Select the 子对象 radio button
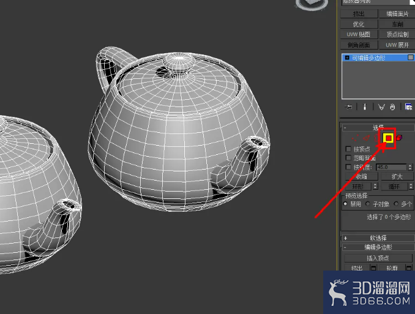The width and height of the screenshot is (415, 314). [x=367, y=204]
